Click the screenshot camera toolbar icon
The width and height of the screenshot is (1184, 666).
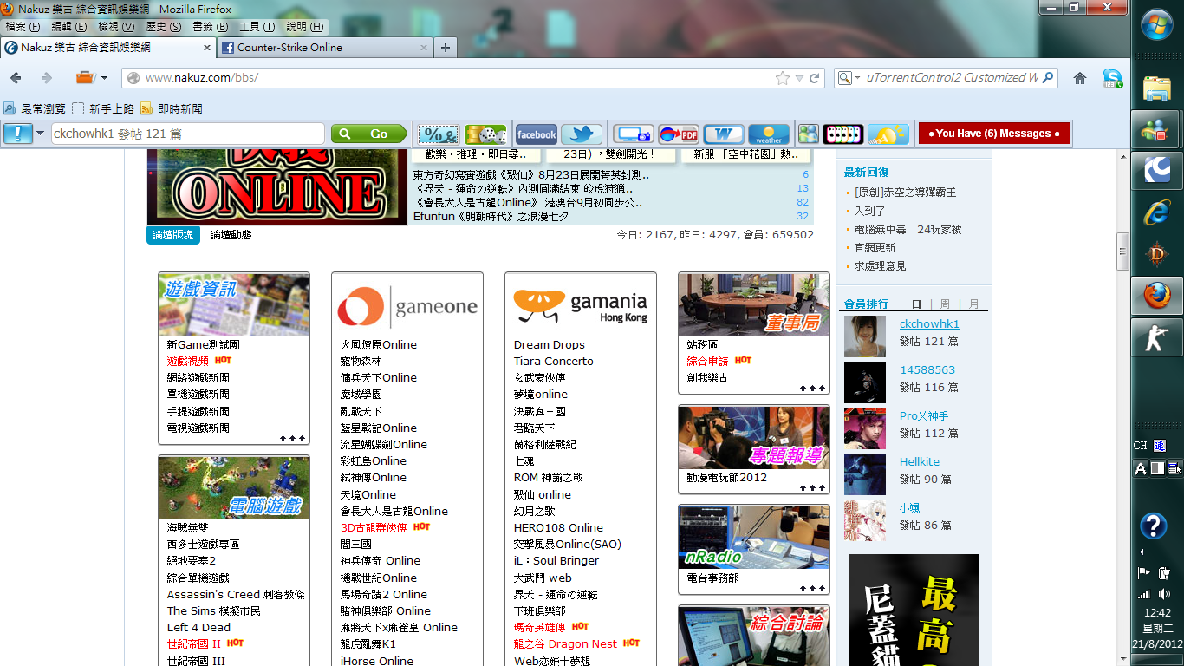click(634, 134)
